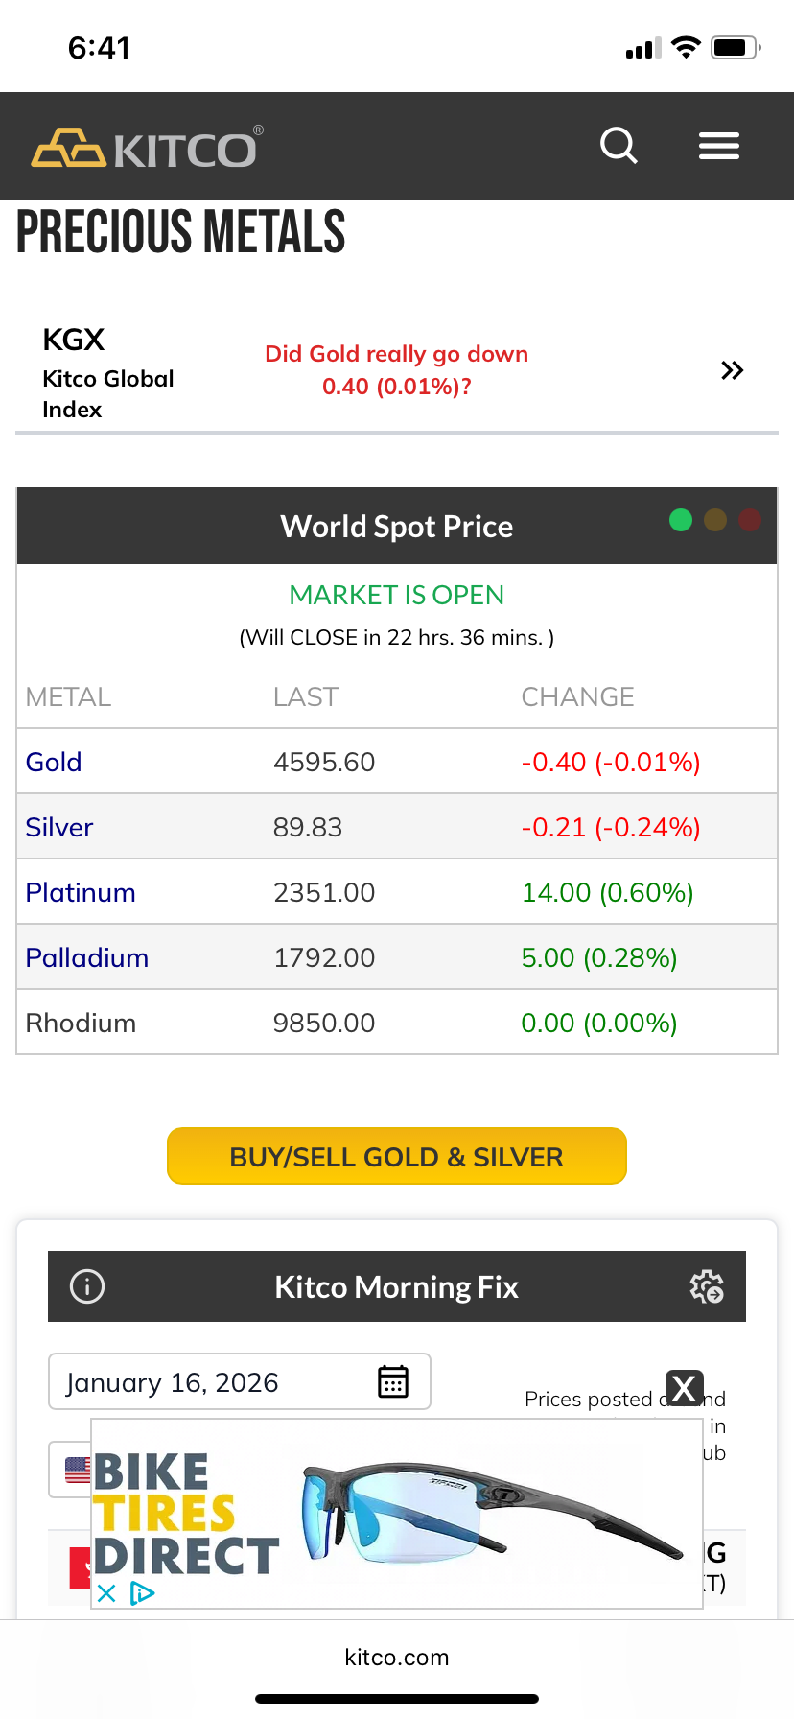Screen dimensions: 794x1719
Task: Open Kitco Morning Fix settings gear
Action: coord(707,1286)
